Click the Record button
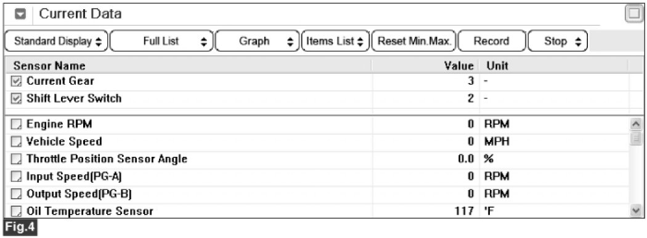The width and height of the screenshot is (647, 238). pos(492,41)
